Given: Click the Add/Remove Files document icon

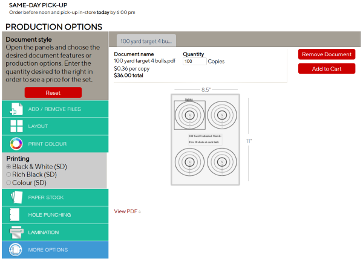Looking at the screenshot, I should [x=16, y=109].
